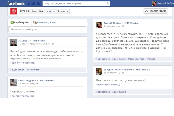This screenshot has width=174, height=116.
Task: Open Валерій Лебідь link in post header
Action: point(112,23)
